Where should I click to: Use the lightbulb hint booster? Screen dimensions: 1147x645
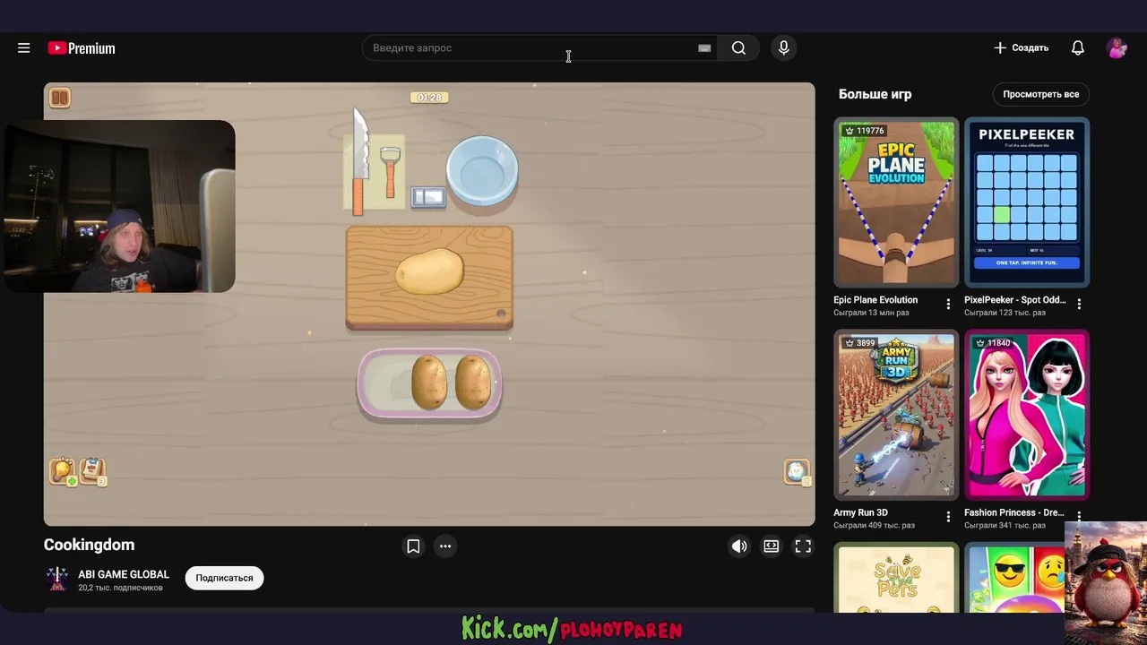pos(63,472)
